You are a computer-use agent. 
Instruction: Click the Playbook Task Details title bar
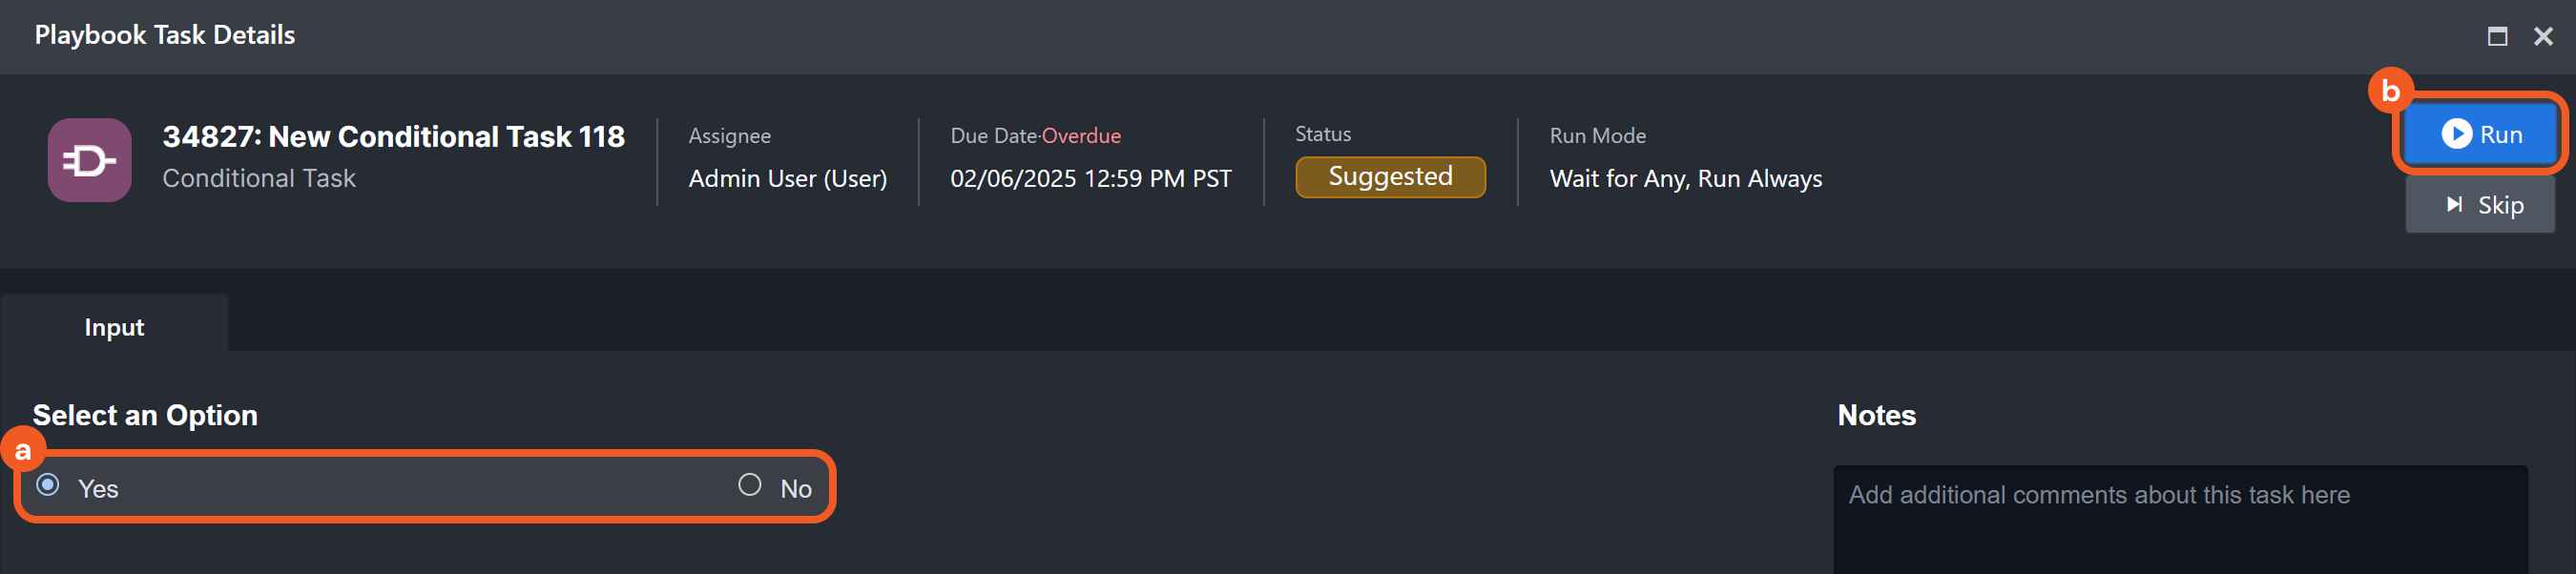(164, 35)
